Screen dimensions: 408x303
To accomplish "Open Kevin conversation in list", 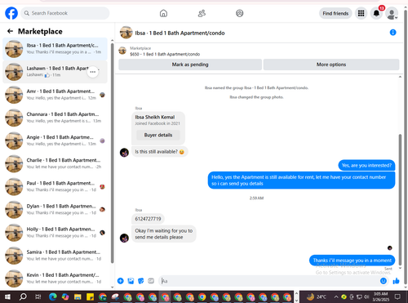I will click(x=55, y=278).
